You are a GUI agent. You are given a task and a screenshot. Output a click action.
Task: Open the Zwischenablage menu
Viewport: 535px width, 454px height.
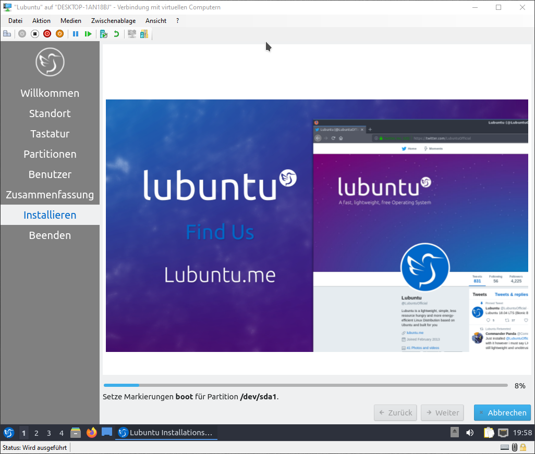113,21
